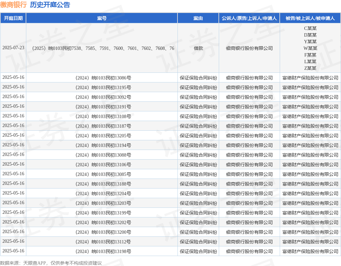Click 2025-05-16 date in the 13194号 row
This screenshot has height=266, width=341.
13,145
